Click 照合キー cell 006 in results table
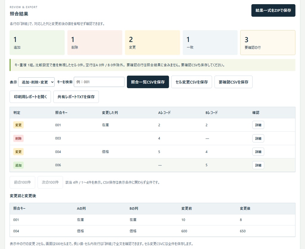The height and width of the screenshot is (249, 305). [x=58, y=165]
